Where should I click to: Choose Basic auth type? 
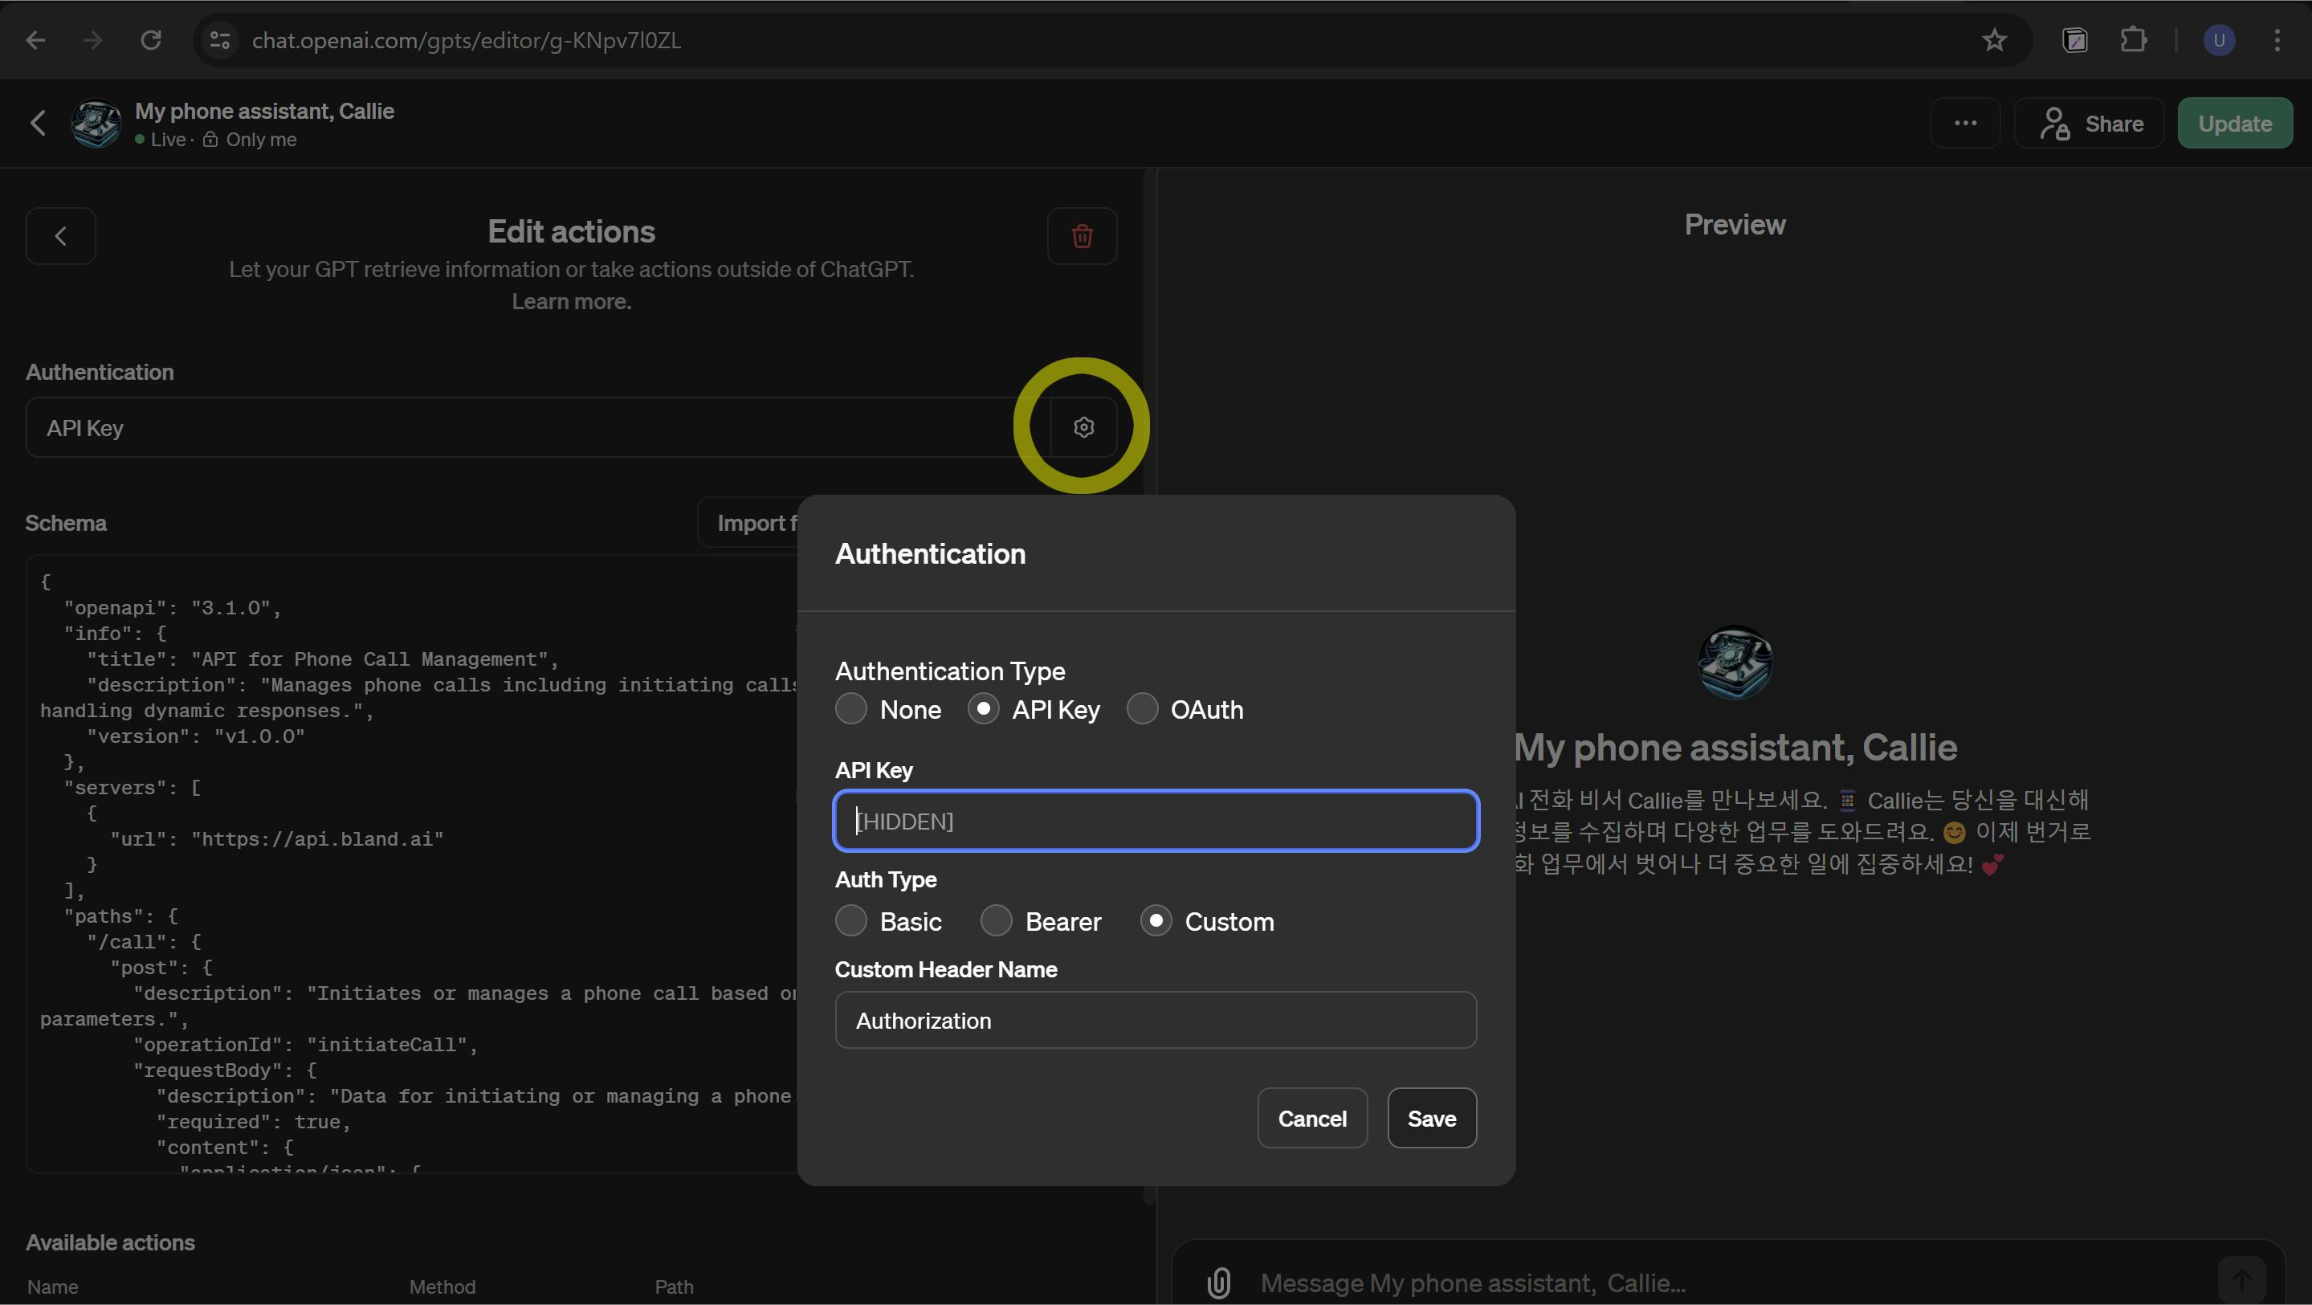click(851, 921)
